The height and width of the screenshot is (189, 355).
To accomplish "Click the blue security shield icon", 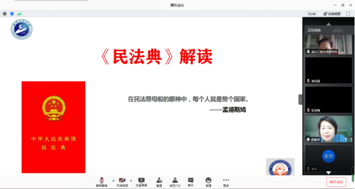I will 12,14.
